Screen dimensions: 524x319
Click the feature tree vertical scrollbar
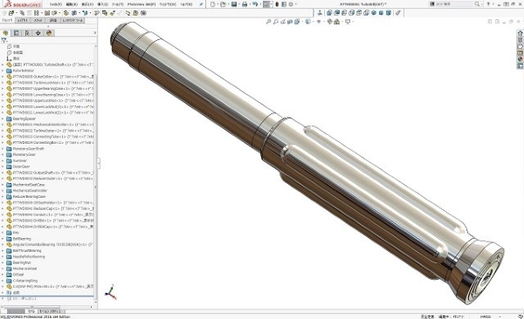click(95, 166)
